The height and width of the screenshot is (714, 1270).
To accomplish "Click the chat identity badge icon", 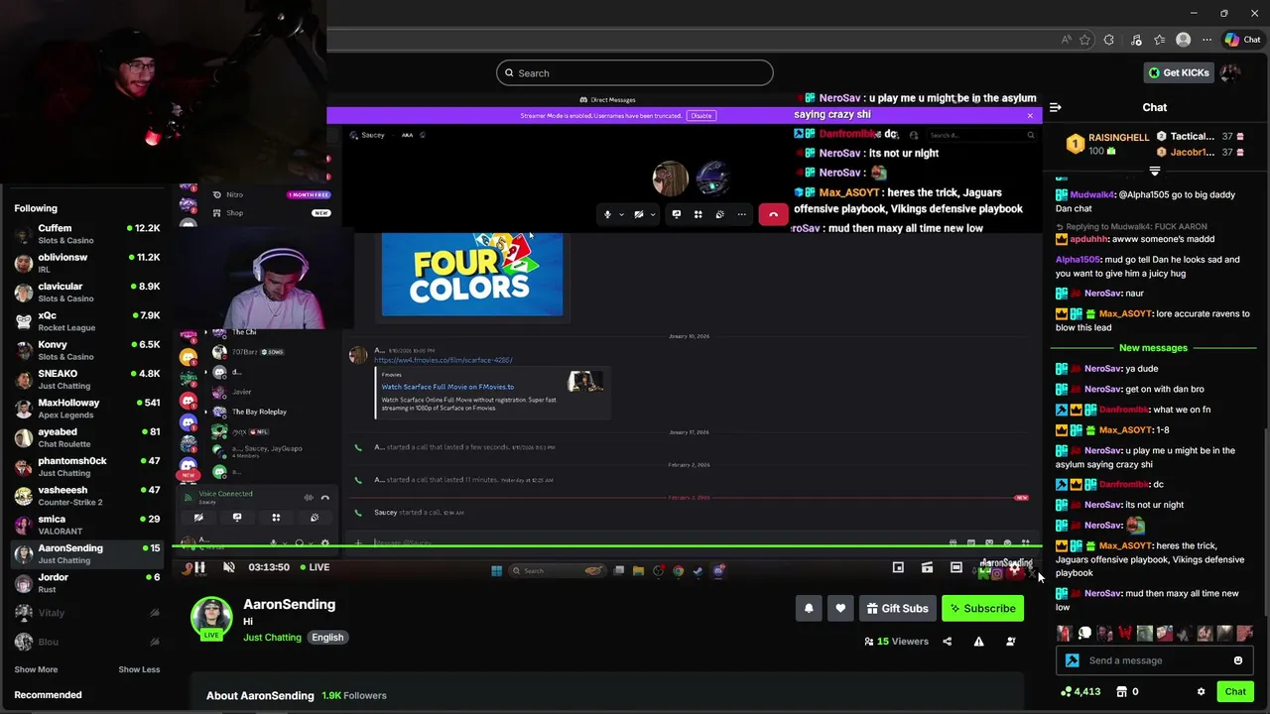I will click(1072, 660).
